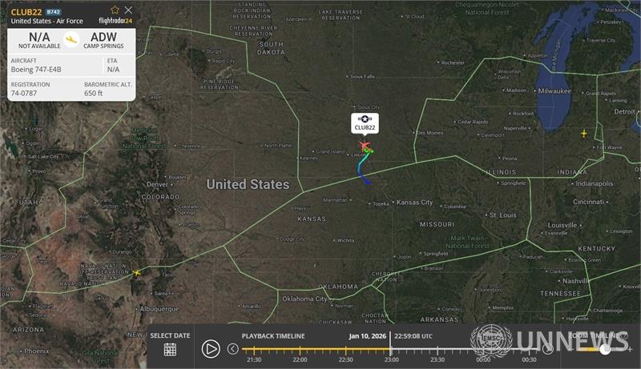Click the yellow aircraft near Fort Wayne
Screen dimensions: 641x369
pyautogui.click(x=584, y=133)
